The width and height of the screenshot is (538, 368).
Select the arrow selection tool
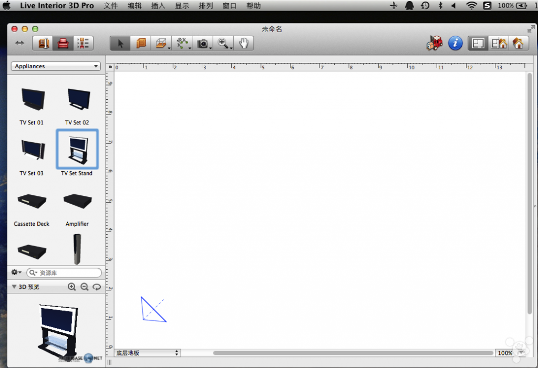tap(120, 44)
